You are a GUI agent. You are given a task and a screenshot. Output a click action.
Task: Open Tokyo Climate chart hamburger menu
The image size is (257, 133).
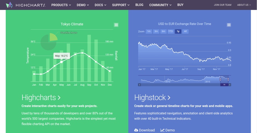[116, 25]
